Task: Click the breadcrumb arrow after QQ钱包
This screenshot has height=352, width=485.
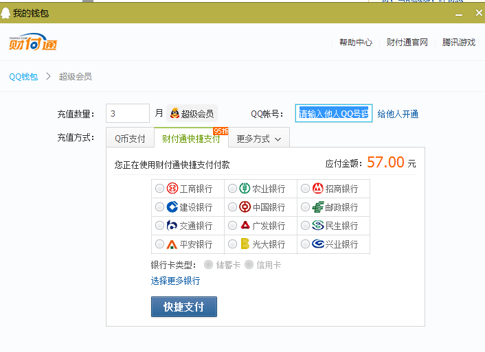Action: (x=48, y=76)
